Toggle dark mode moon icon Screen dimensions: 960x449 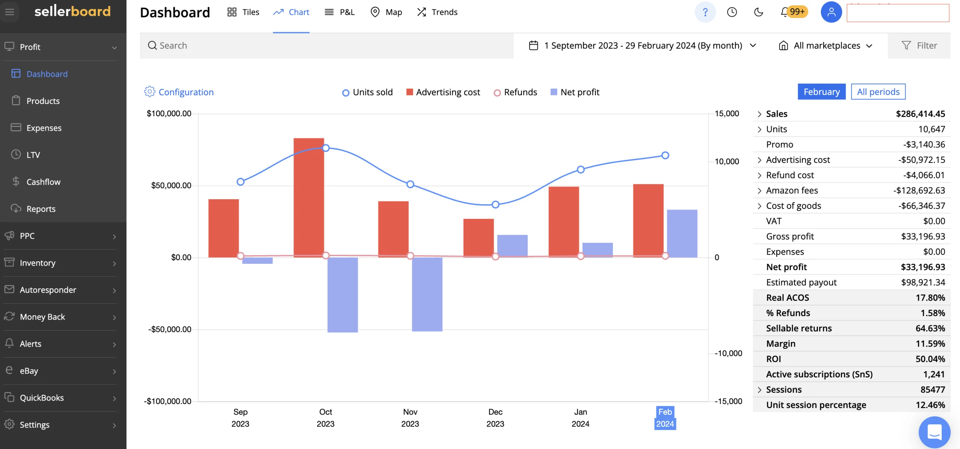point(758,12)
